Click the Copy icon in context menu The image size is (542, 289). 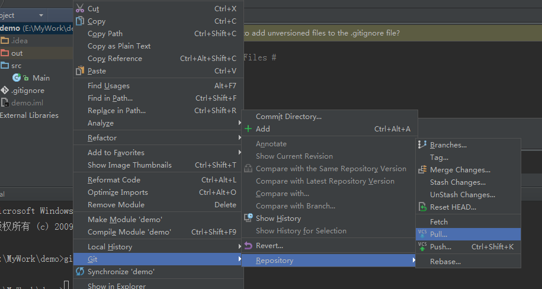(80, 21)
